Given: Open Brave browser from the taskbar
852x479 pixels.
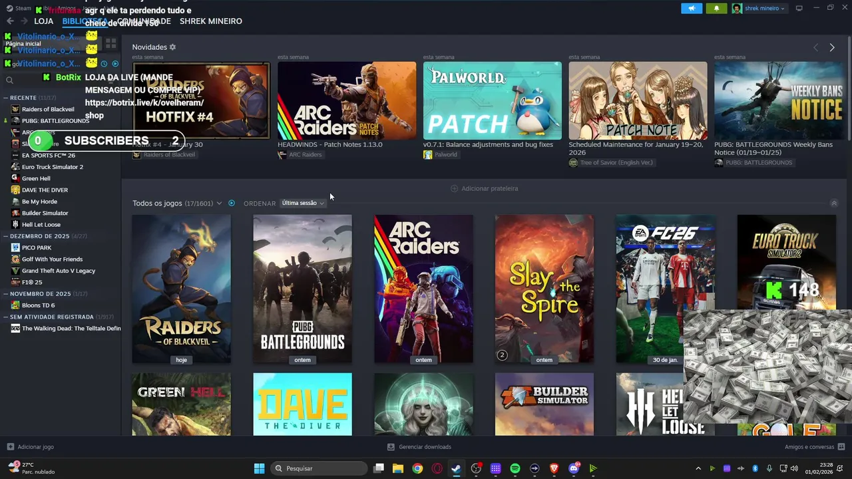Looking at the screenshot, I should 554,468.
